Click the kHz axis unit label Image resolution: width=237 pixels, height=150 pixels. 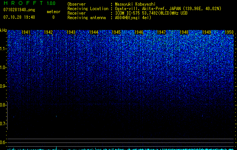pyautogui.click(x=3, y=30)
